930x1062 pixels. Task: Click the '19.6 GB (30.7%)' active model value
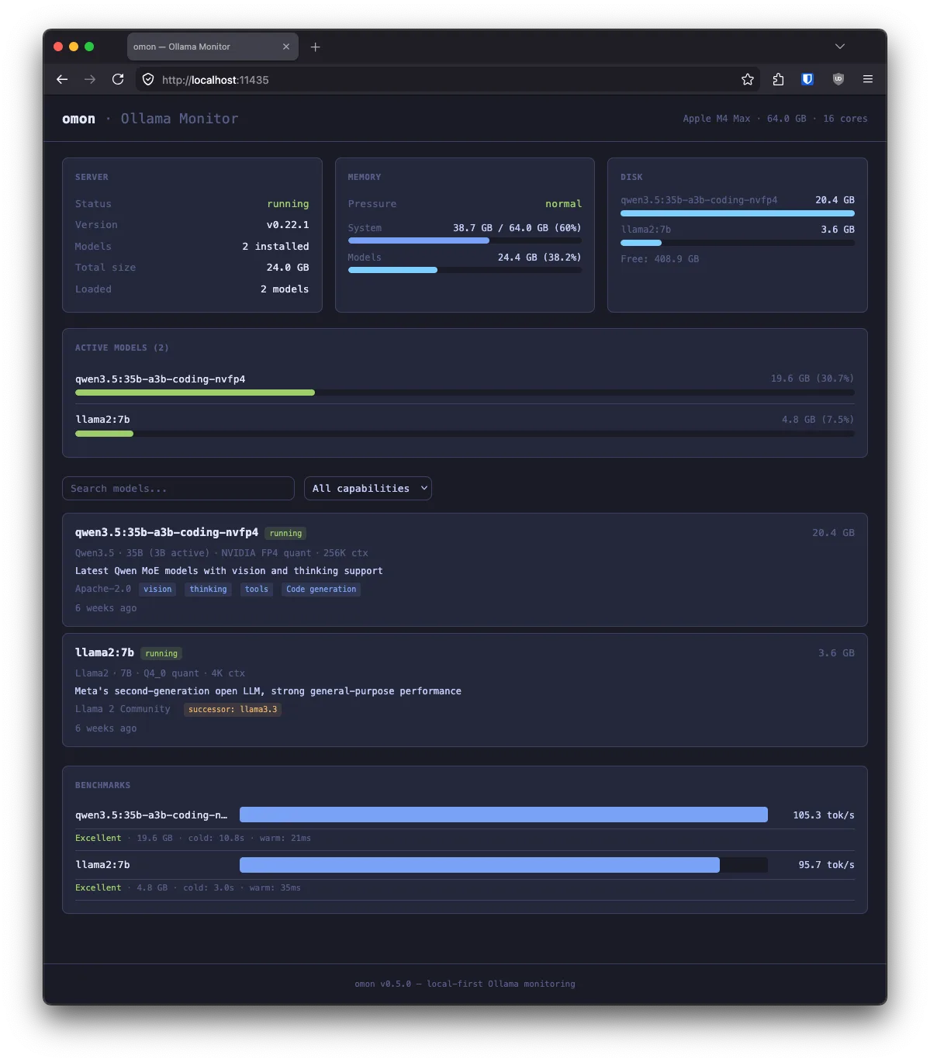(812, 379)
